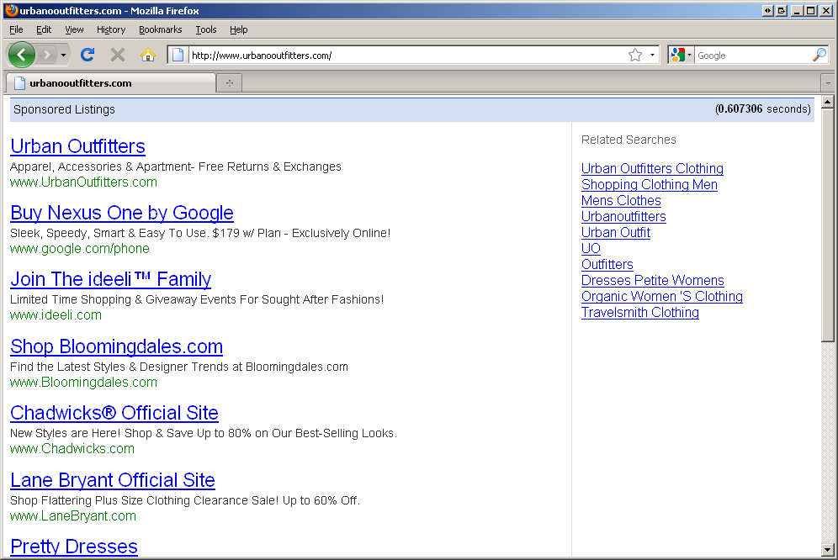
Task: Click the Stop loading X icon
Action: pos(118,55)
